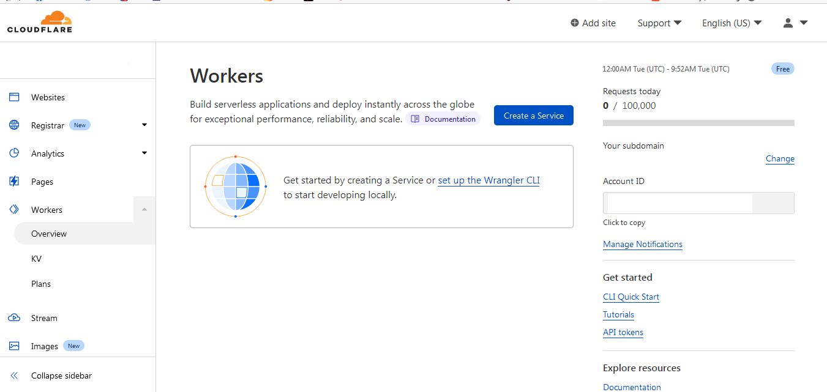Click the Websites sidebar icon
Image resolution: width=827 pixels, height=392 pixels.
point(14,97)
